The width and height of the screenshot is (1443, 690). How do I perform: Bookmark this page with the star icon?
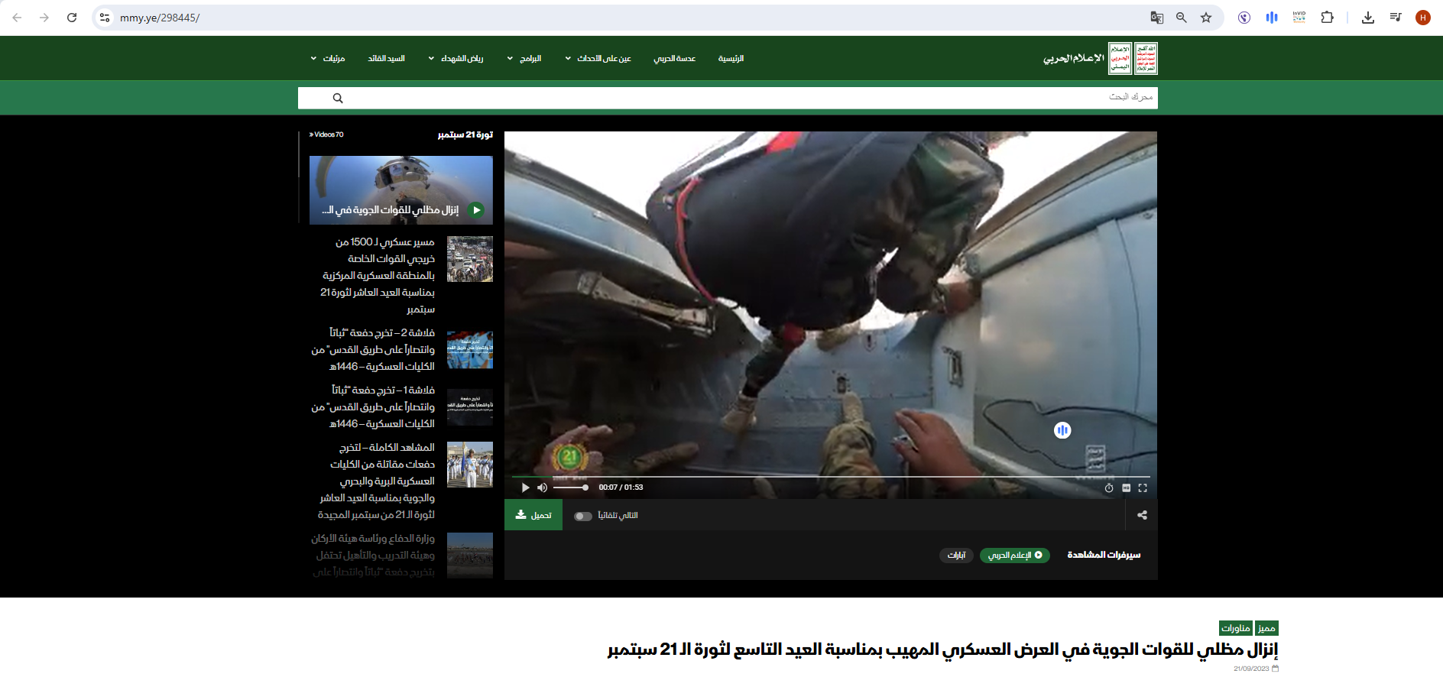[x=1206, y=18]
